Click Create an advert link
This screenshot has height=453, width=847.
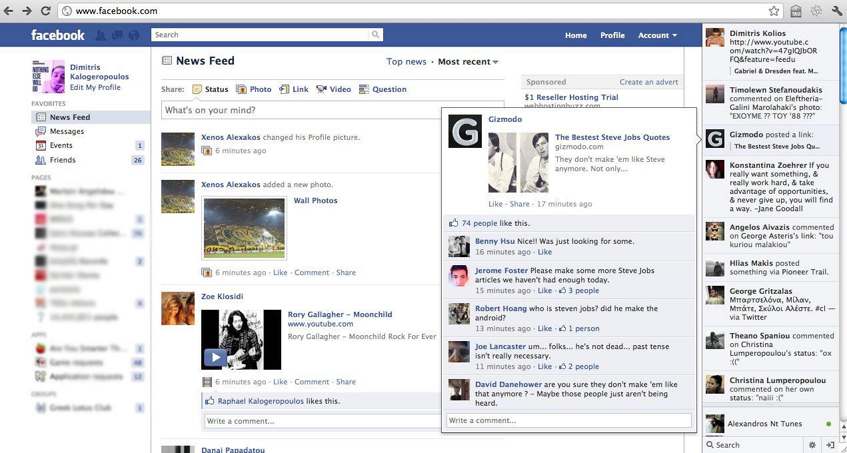(648, 82)
